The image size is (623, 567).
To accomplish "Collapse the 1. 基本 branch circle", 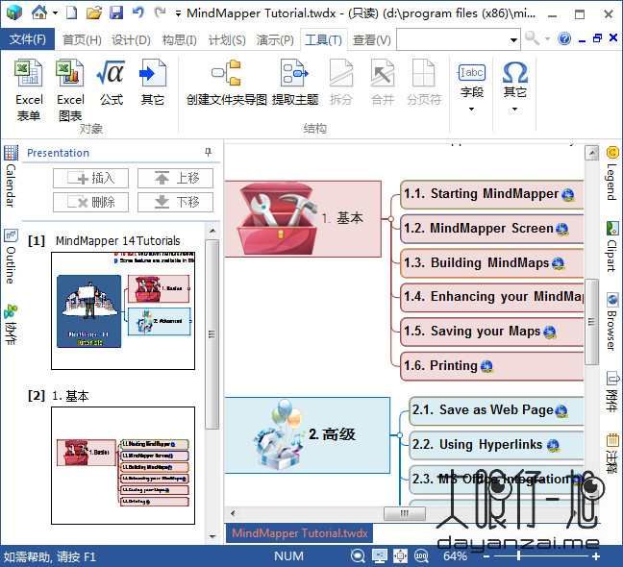I will pos(391,219).
